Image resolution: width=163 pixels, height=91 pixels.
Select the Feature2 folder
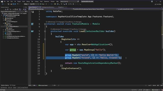click(10, 28)
